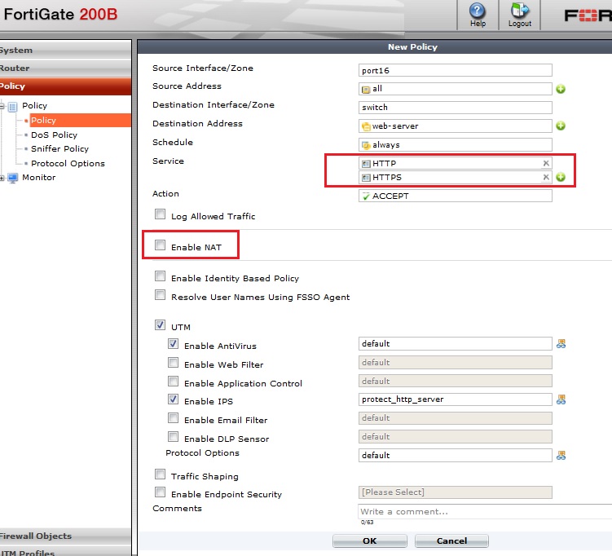This screenshot has width=612, height=556.
Task: Open IPS sensor protect_http_server dropdown
Action: click(455, 399)
